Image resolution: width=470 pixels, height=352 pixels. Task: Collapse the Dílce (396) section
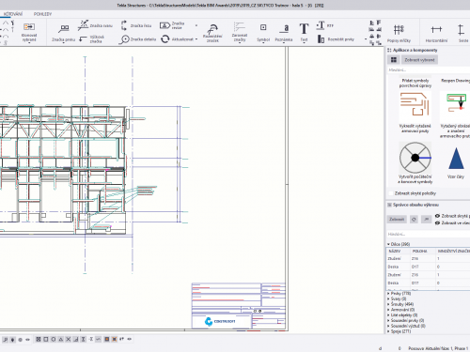(x=388, y=244)
